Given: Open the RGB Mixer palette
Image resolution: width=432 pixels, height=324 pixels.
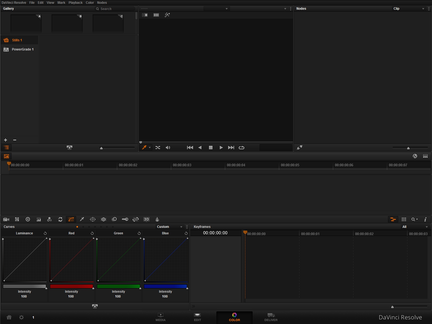Looking at the screenshot, I should coord(49,219).
